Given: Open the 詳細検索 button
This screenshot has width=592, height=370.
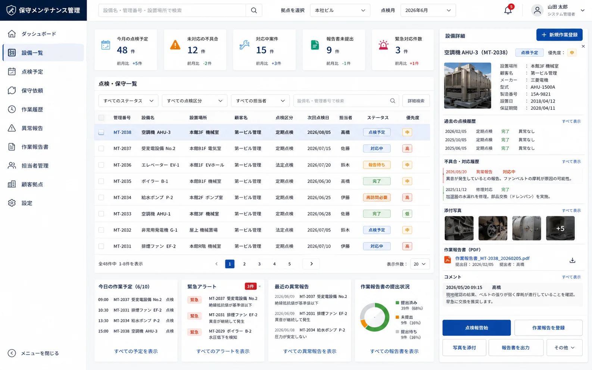Looking at the screenshot, I should tap(416, 101).
